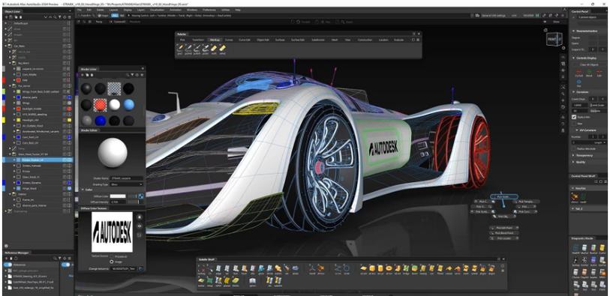Click the orange star-shaped icon in Subdiv Shelf

coord(320,268)
